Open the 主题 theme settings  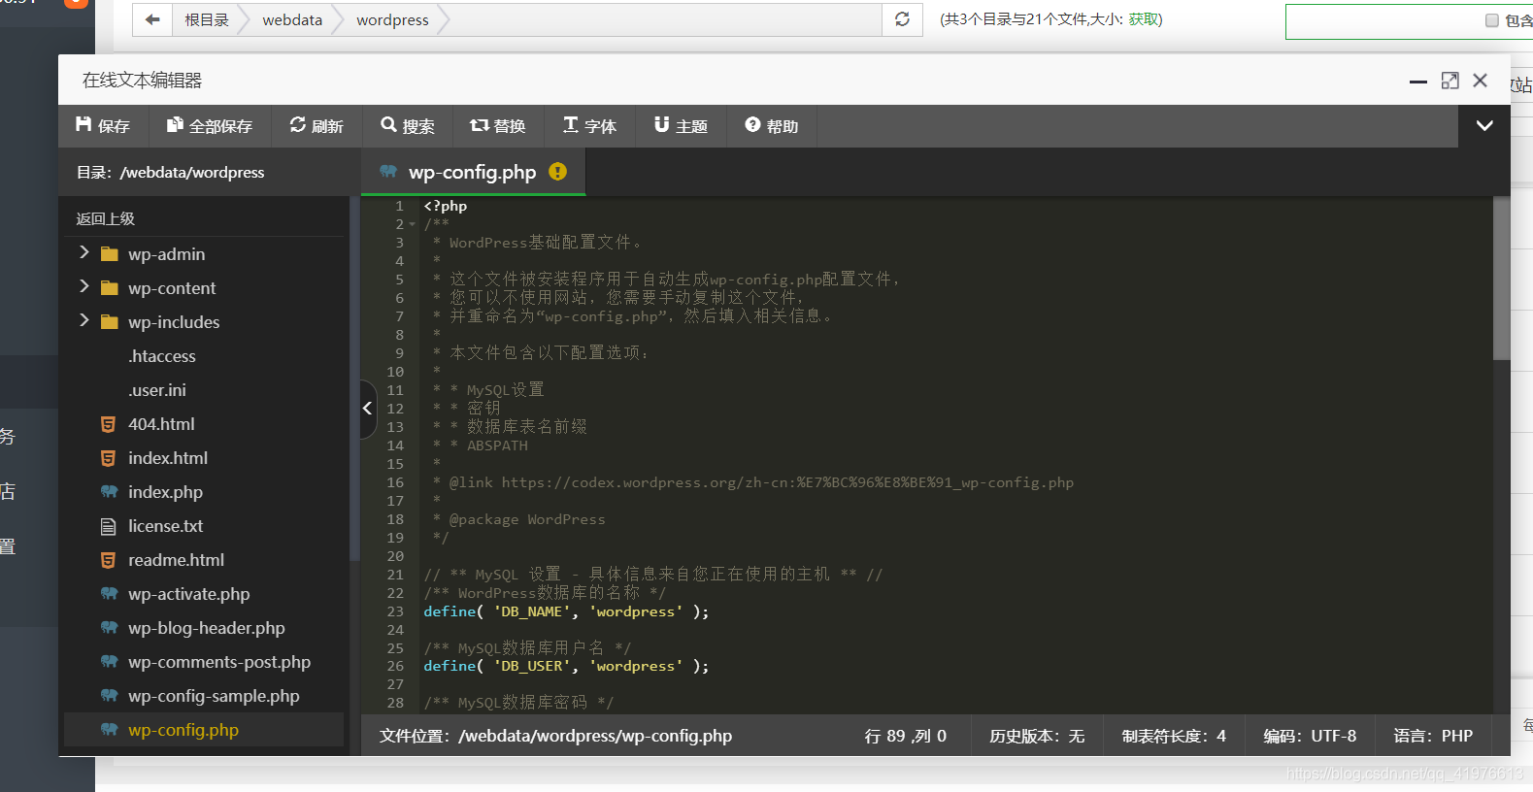(x=681, y=126)
